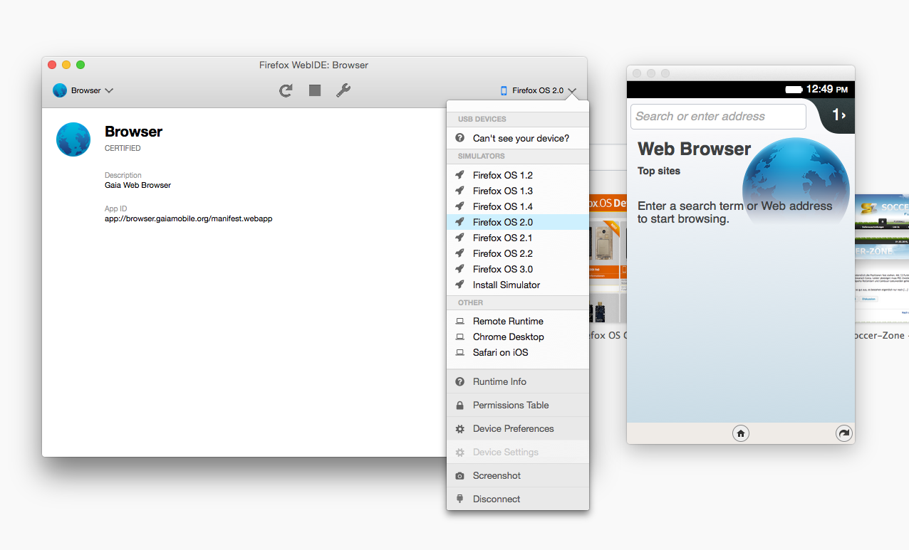Open the wrench debug tools icon
This screenshot has width=909, height=550.
pos(343,90)
